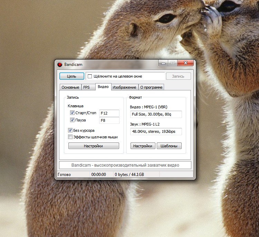Click the red Bandicam title bar icon
Viewport: 259px width, 237px height.
pyautogui.click(x=60, y=65)
